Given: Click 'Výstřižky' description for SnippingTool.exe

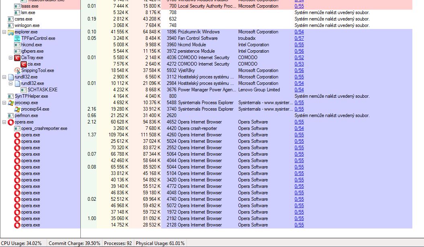Looking at the screenshot, I should pos(186,70).
